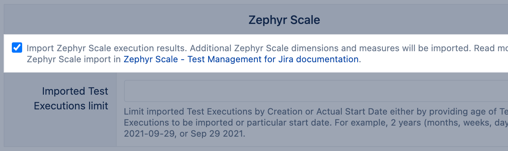Open Zephyr Scale Test Management documentation link
Image resolution: width=508 pixels, height=151 pixels.
click(x=241, y=59)
